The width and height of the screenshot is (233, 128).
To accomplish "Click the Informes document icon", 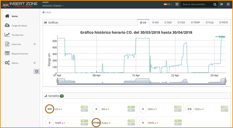I will (x=7, y=44).
